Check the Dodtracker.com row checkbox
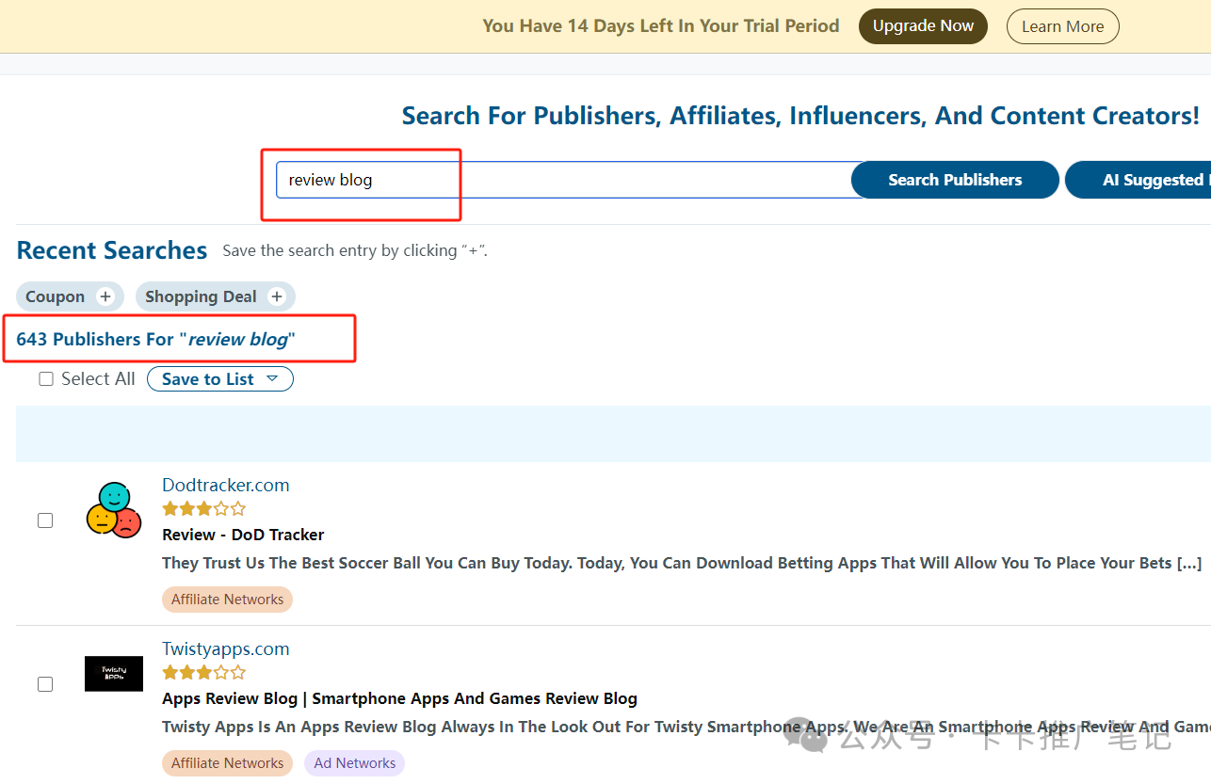 pyautogui.click(x=45, y=520)
